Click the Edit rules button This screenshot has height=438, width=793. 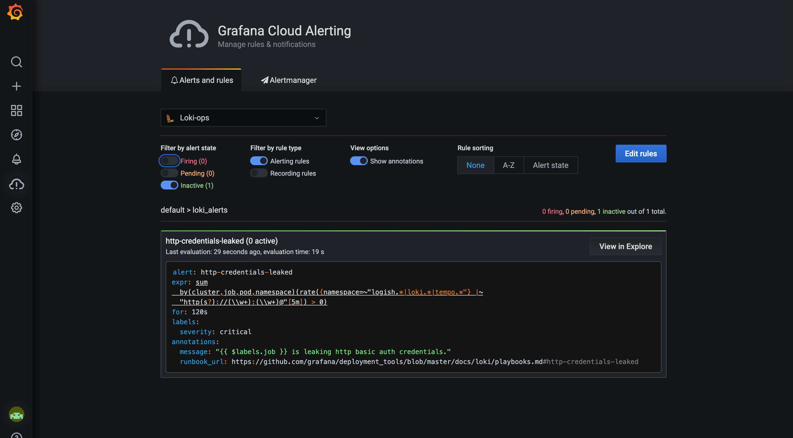coord(641,153)
